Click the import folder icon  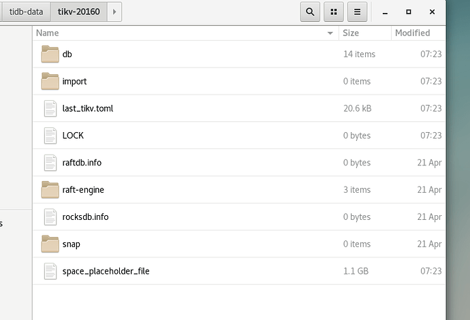[x=50, y=81]
